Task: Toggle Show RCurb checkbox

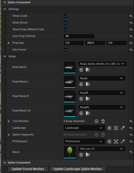Action: point(66,23)
